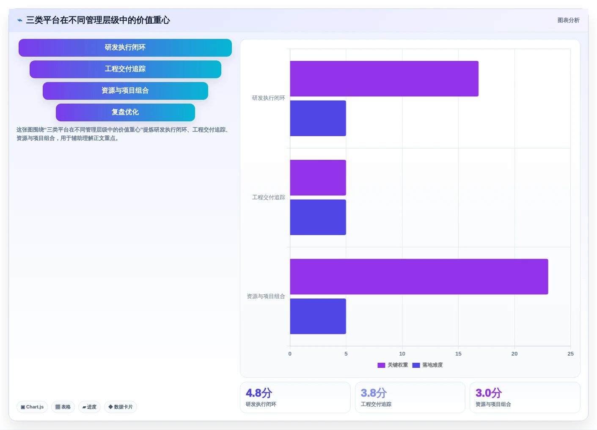
Task: Click the 落地难度 legend label
Action: tap(432, 365)
